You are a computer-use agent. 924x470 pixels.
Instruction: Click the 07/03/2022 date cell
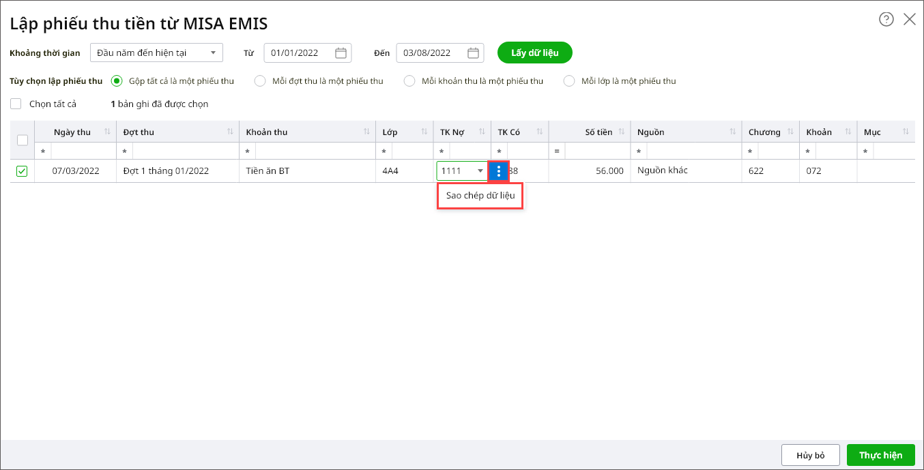click(76, 171)
